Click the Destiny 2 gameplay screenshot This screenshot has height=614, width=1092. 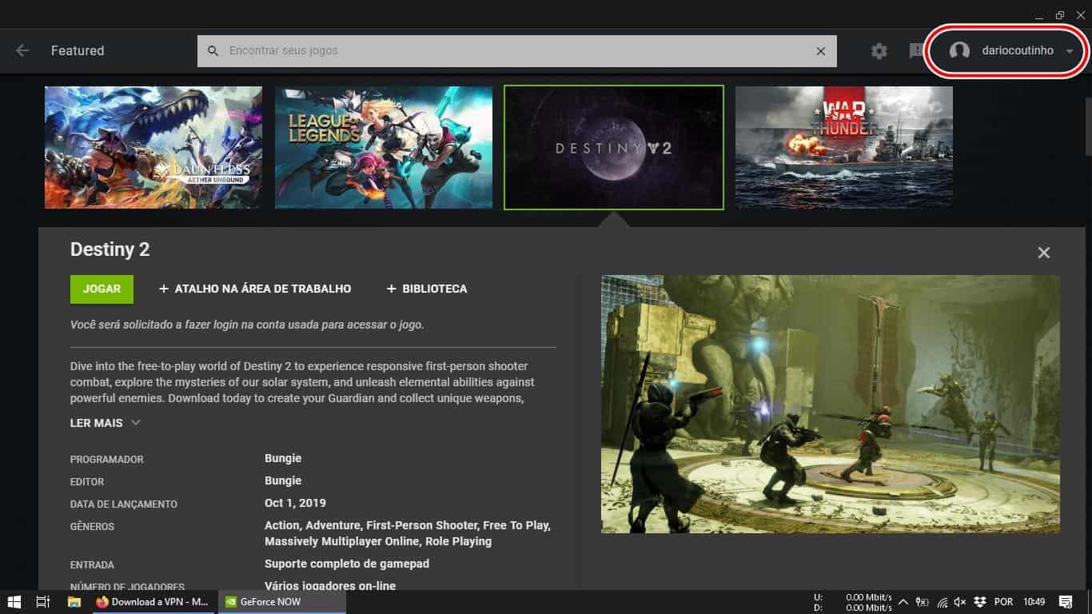point(831,405)
